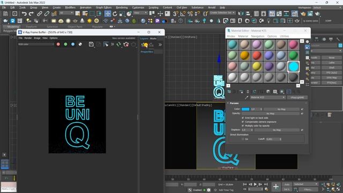This screenshot has width=343, height=193.
Task: Toggle green channel in Frame Buffer
Action: [x=65, y=44]
